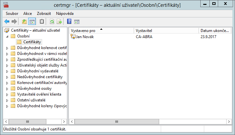Expand the Důvěryhodné kořenové certifikační node

[7, 48]
